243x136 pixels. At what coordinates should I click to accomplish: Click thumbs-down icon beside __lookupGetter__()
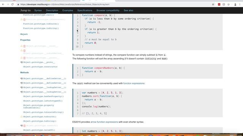(x=22, y=87)
